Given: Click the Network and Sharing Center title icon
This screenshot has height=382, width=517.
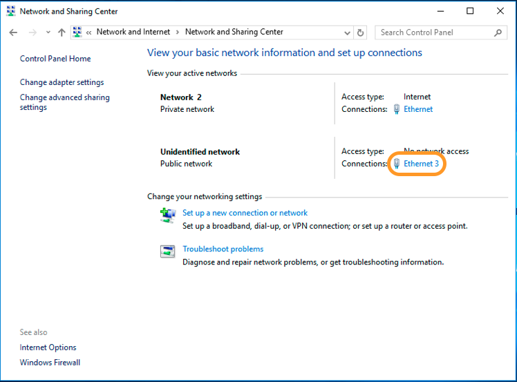Looking at the screenshot, I should pos(10,11).
